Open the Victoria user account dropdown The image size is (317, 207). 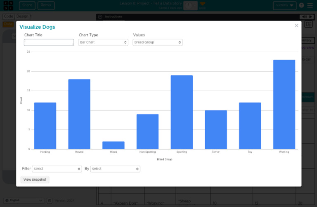tap(284, 5)
